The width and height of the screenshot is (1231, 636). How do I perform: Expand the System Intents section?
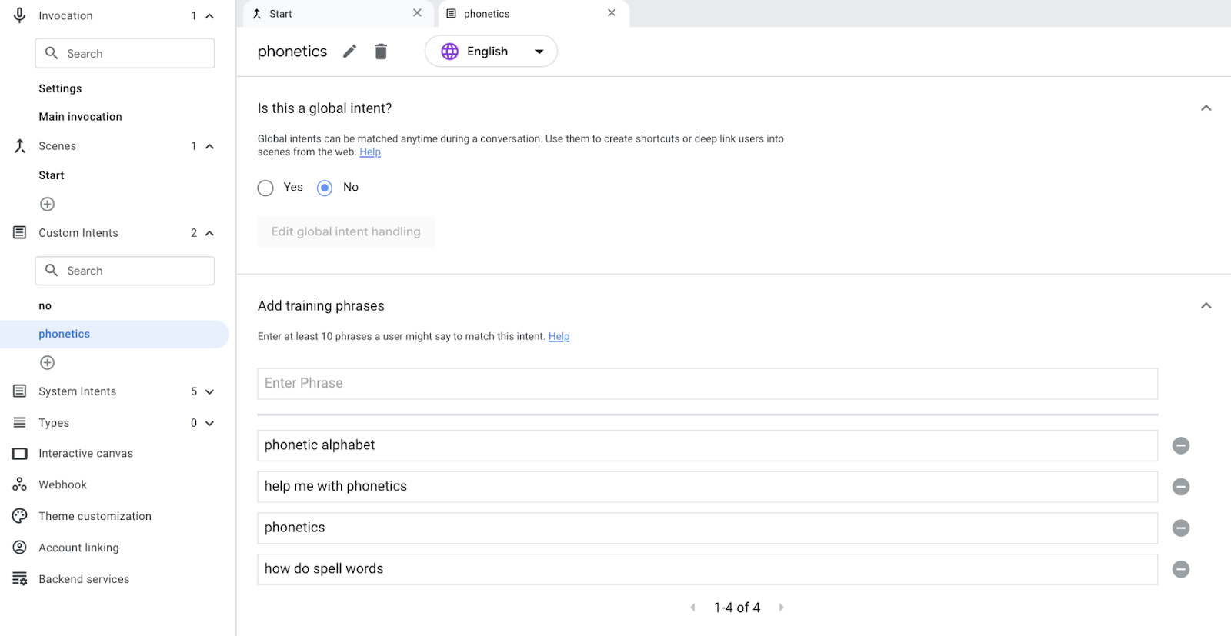[209, 392]
